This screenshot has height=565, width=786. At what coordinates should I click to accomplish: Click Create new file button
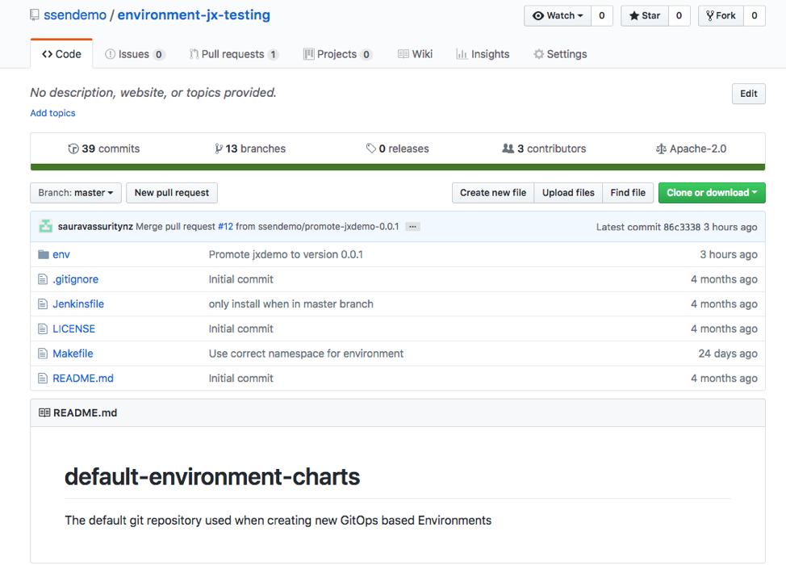point(493,193)
